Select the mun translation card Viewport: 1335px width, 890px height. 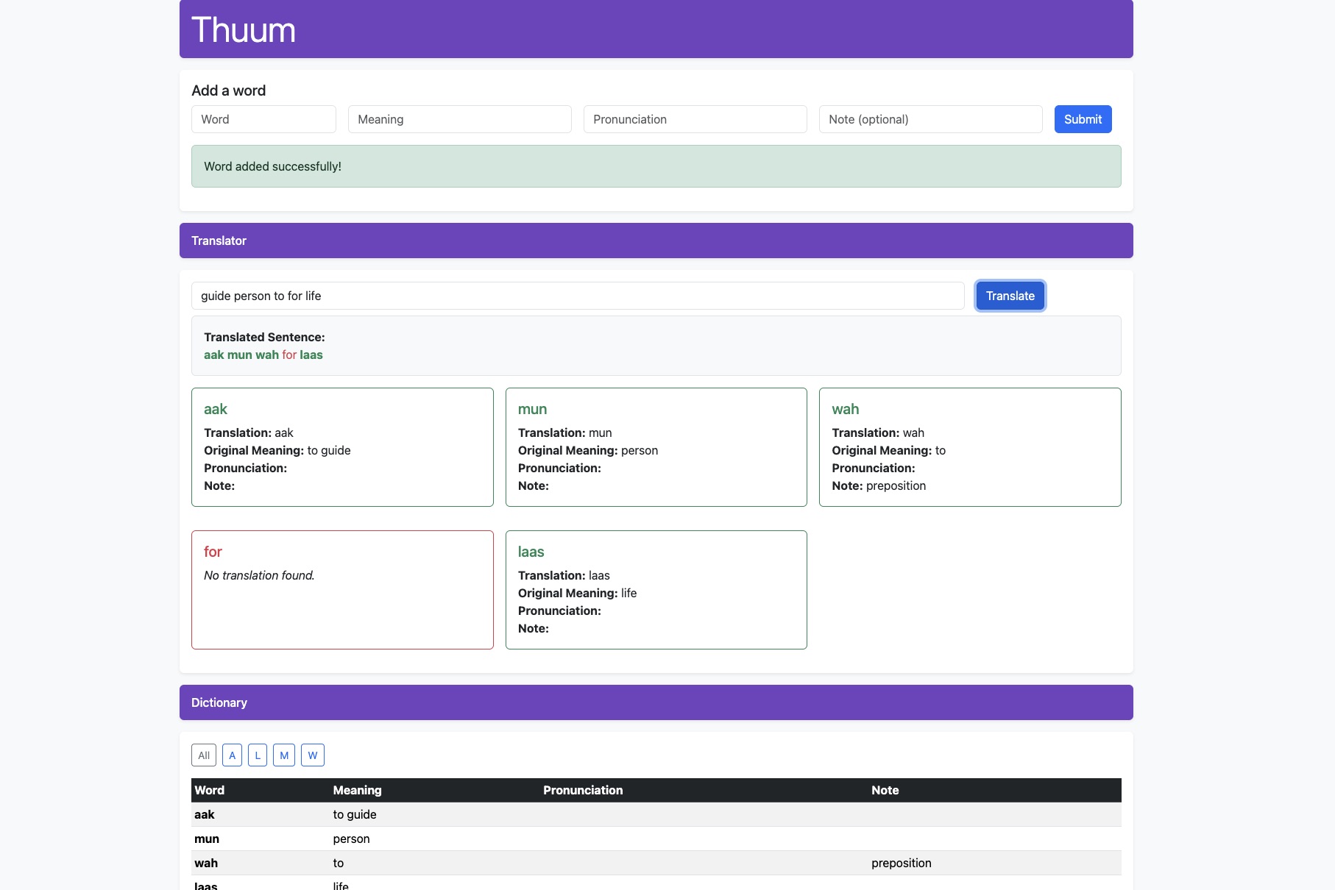656,447
